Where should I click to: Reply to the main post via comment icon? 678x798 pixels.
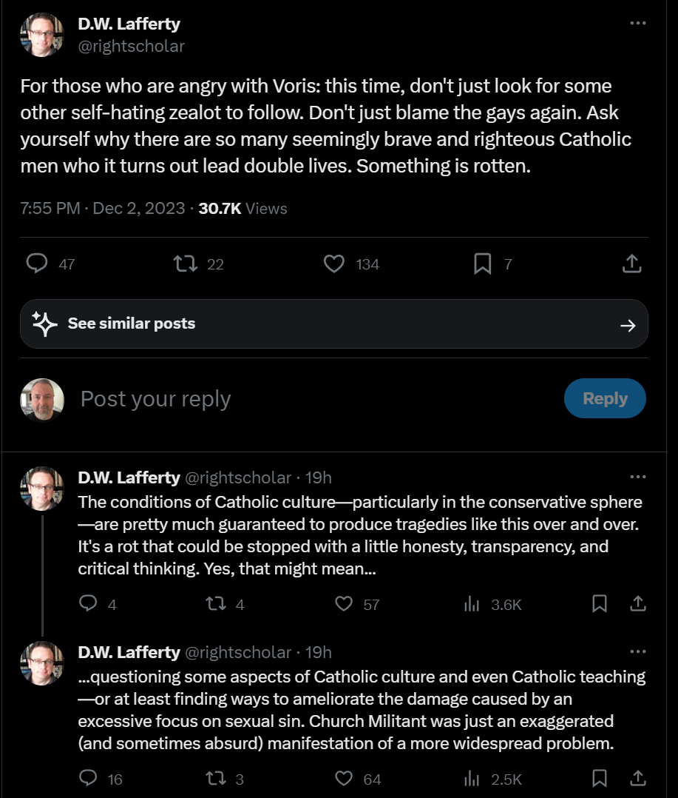(x=37, y=264)
